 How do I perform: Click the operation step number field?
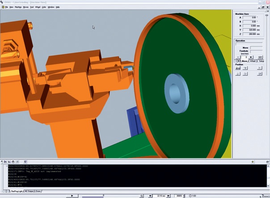pyautogui.click(x=245, y=57)
